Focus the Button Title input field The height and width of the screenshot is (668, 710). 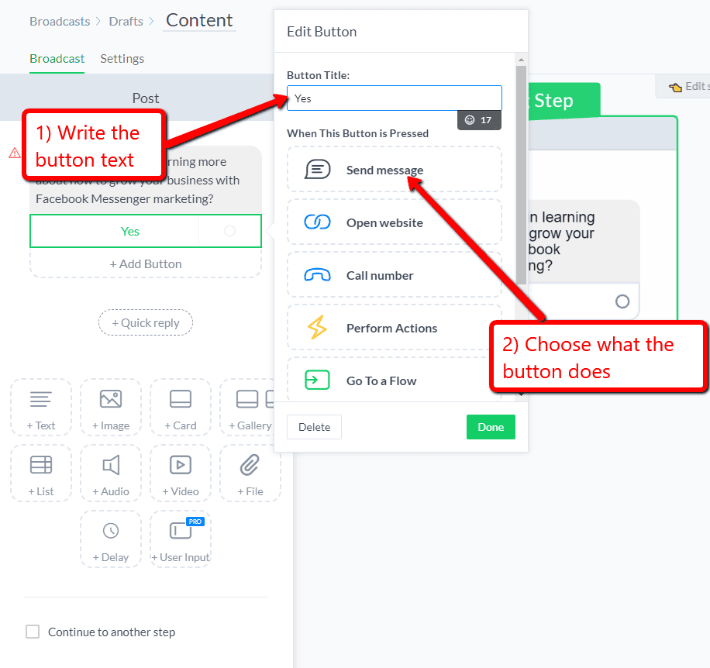pyautogui.click(x=395, y=98)
